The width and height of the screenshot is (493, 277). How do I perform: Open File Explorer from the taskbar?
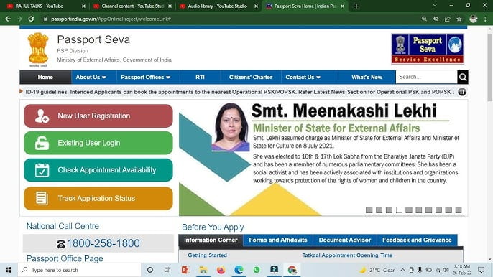203,270
